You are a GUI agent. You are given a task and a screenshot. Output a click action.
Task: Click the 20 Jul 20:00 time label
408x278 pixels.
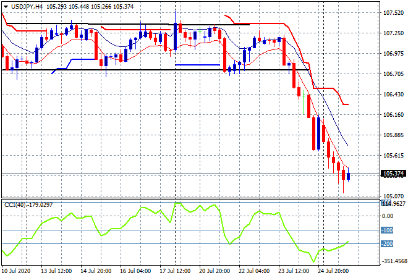tap(215, 271)
